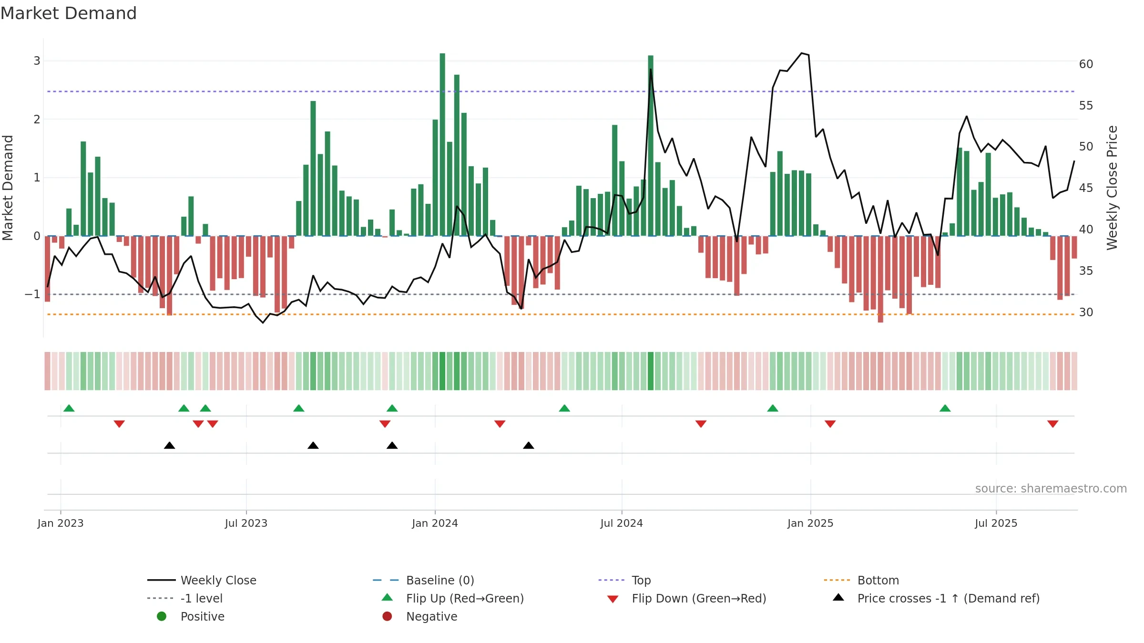Click the 30 price axis tick
Viewport: 1144px width, 643px height.
[1086, 312]
